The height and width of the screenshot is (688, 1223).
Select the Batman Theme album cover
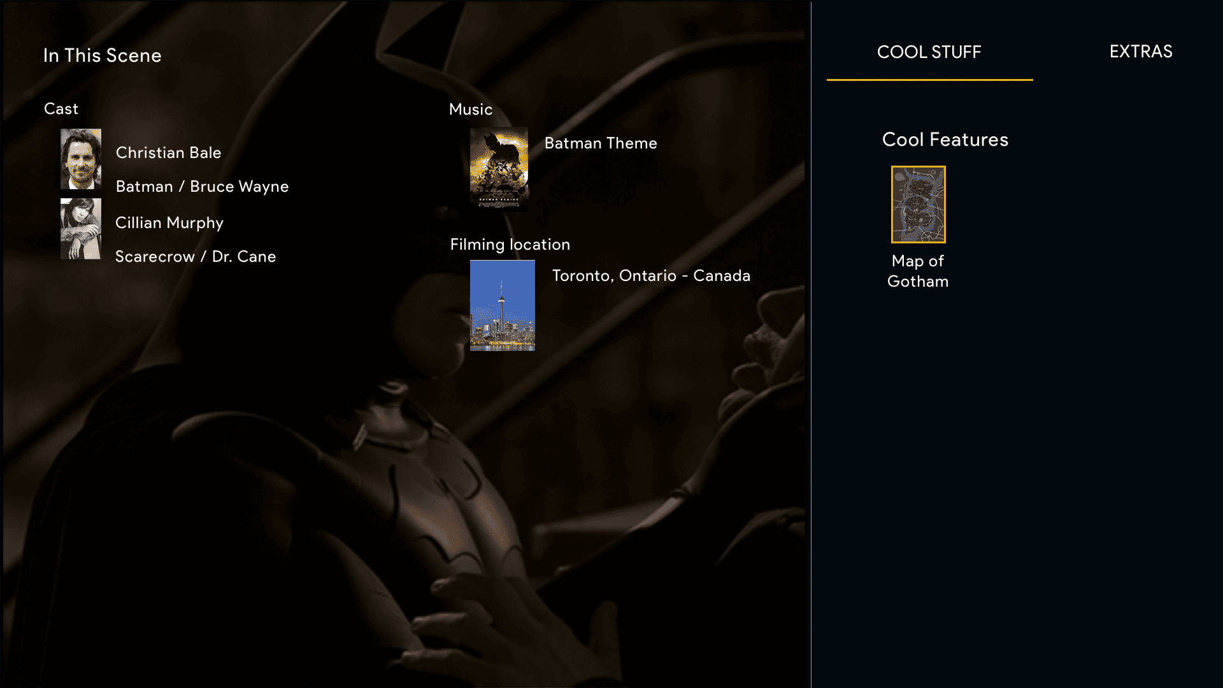click(x=499, y=168)
